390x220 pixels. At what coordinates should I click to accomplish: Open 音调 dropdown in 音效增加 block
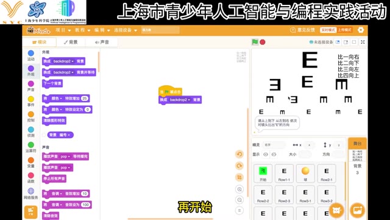pyautogui.click(x=57, y=194)
